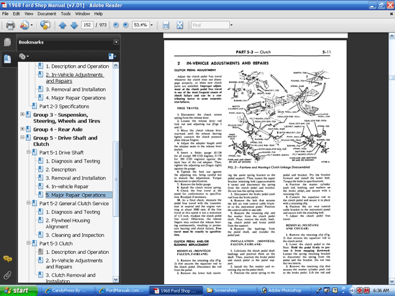Go to previous page with up arrow
The image size is (395, 296).
63,25
